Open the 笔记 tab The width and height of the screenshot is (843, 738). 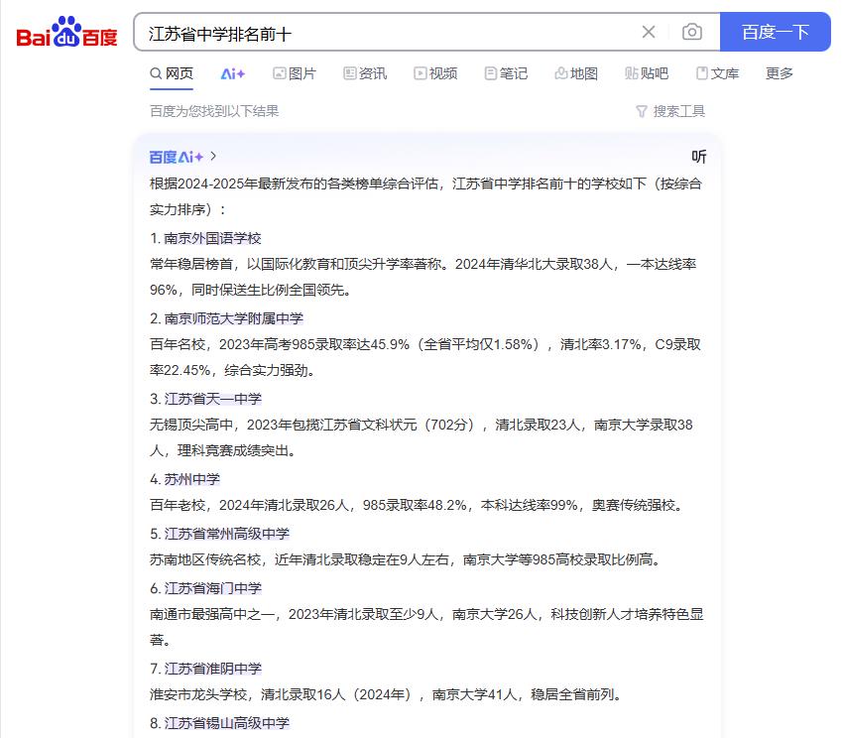[506, 73]
